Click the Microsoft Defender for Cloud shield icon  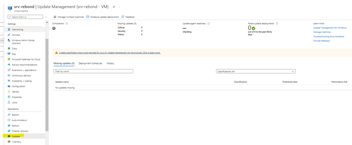point(9,59)
